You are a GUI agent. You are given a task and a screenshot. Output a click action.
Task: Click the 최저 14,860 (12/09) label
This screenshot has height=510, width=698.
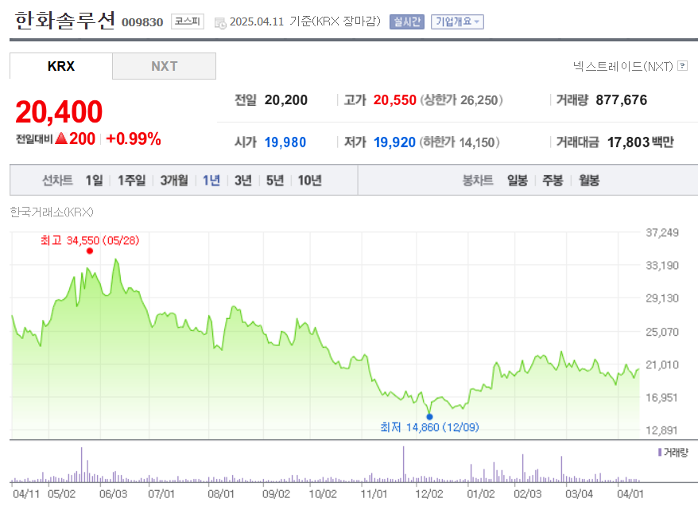point(429,427)
